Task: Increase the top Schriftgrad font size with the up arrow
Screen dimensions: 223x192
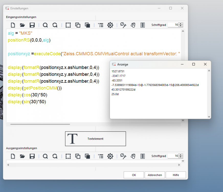Action: (x=181, y=24)
